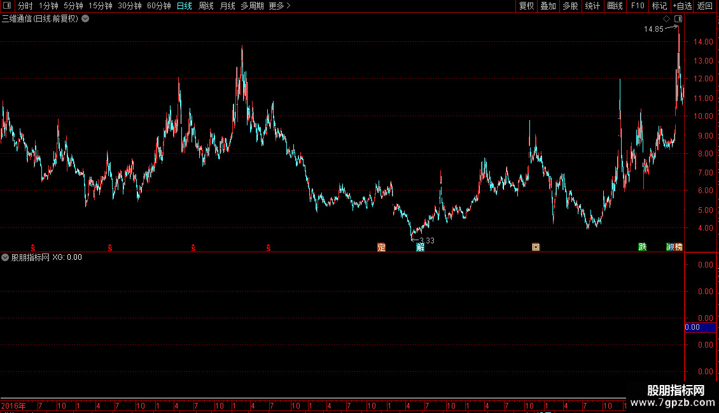Click the 10.00 price axis label
The image size is (719, 413).
pos(703,116)
